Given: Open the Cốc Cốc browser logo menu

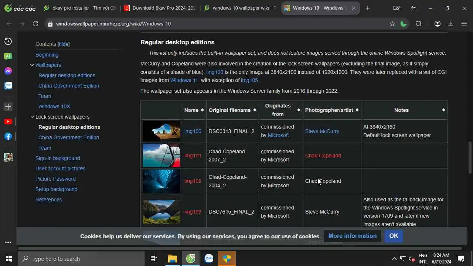Looking at the screenshot, I should 20,8.
